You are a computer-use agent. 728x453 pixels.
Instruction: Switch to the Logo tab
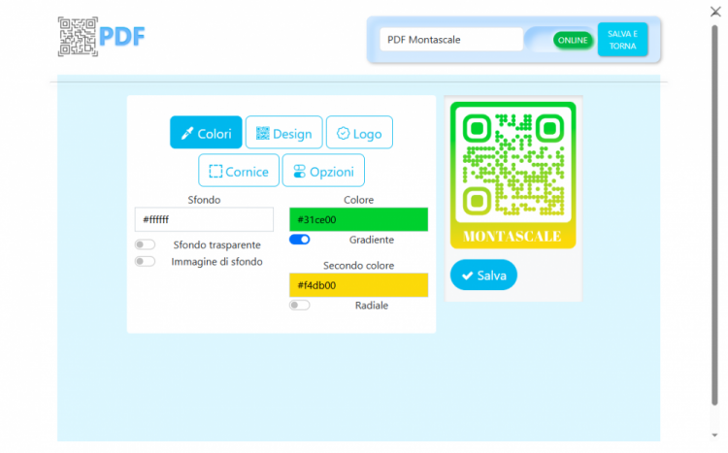click(x=359, y=133)
